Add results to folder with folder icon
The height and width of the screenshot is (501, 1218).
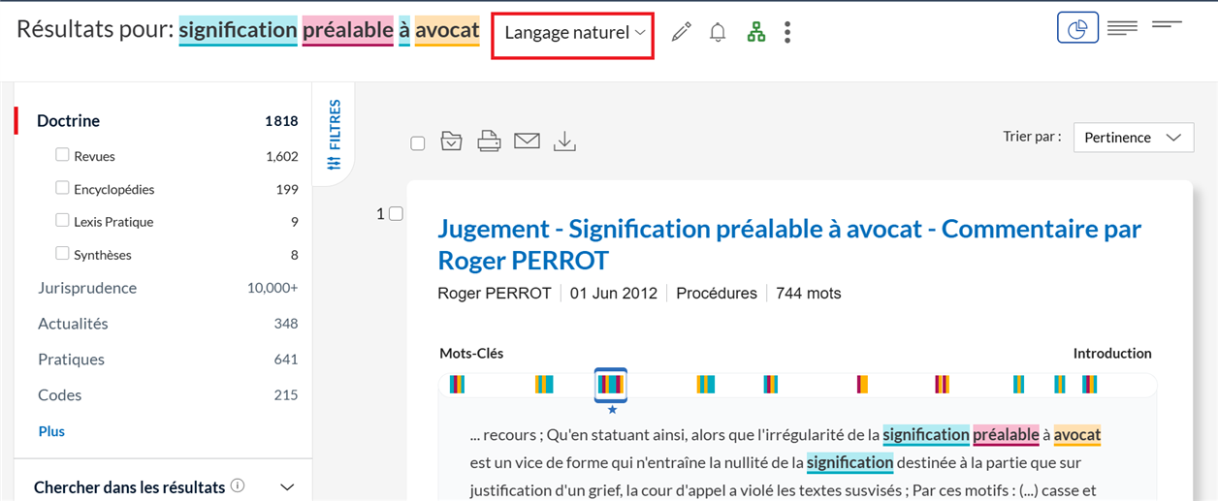point(452,141)
